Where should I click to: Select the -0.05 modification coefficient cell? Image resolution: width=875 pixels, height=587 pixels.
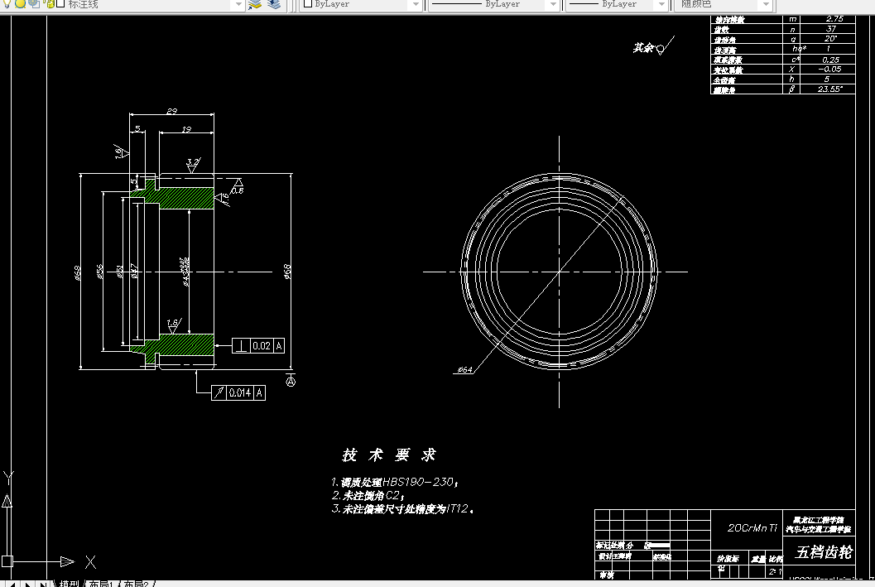(829, 70)
